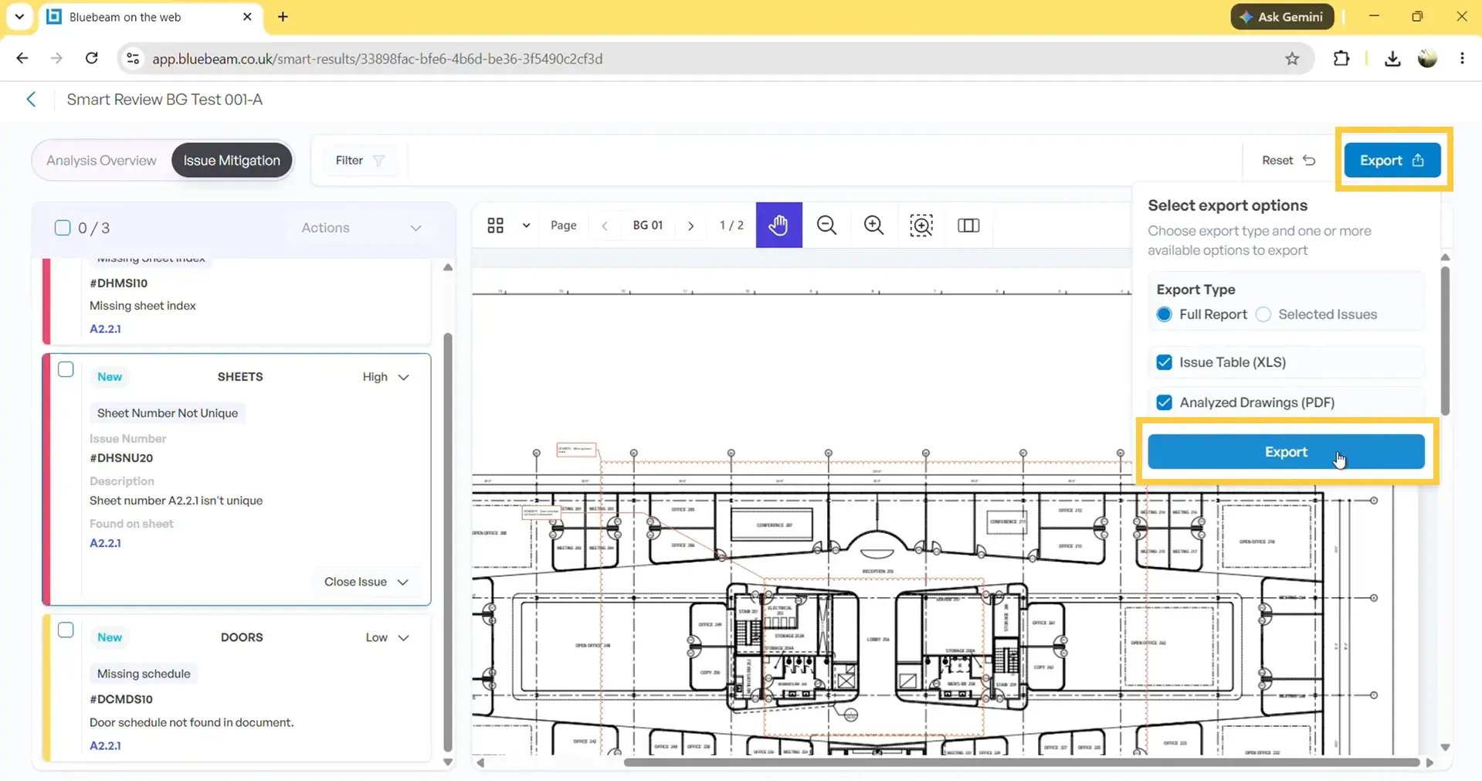Open site information icon in address bar
Viewport: 1482px width, 781px height.
coord(133,58)
